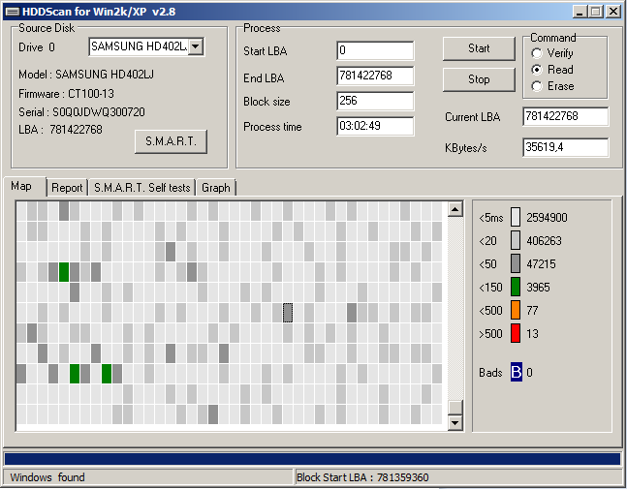Click the 'Drive 0' label

tap(37, 47)
